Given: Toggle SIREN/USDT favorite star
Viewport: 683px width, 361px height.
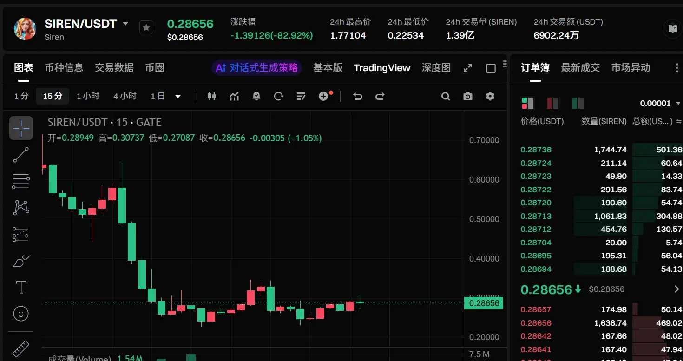Looking at the screenshot, I should click(146, 28).
